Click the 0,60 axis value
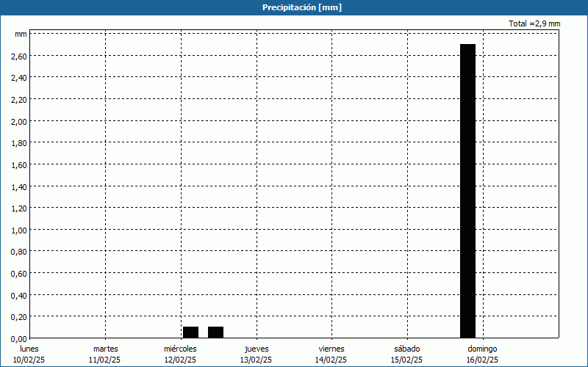Image resolution: width=588 pixels, height=367 pixels. (19, 274)
